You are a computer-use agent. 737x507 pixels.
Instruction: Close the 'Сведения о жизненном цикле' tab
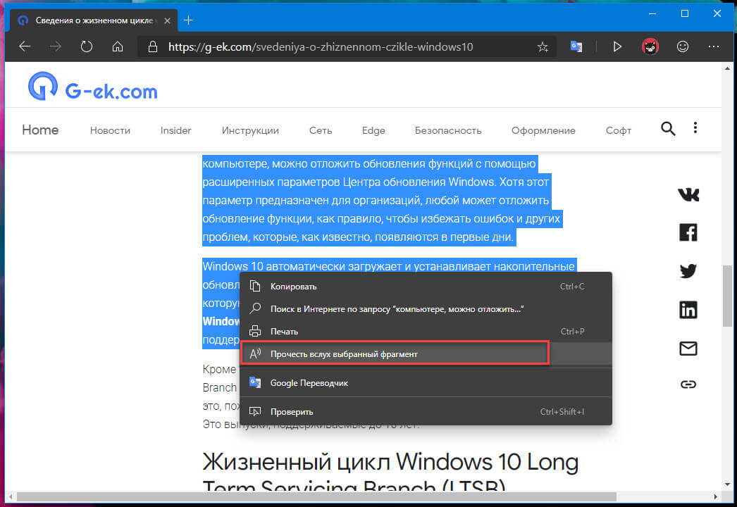click(x=167, y=20)
